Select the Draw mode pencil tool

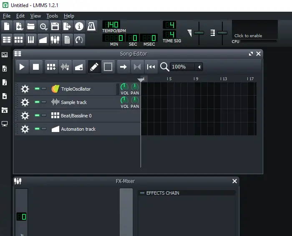(x=94, y=67)
